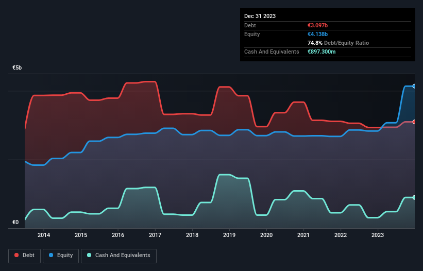Click the €4.138b equity value
Image resolution: width=423 pixels, height=271 pixels.
click(x=317, y=34)
